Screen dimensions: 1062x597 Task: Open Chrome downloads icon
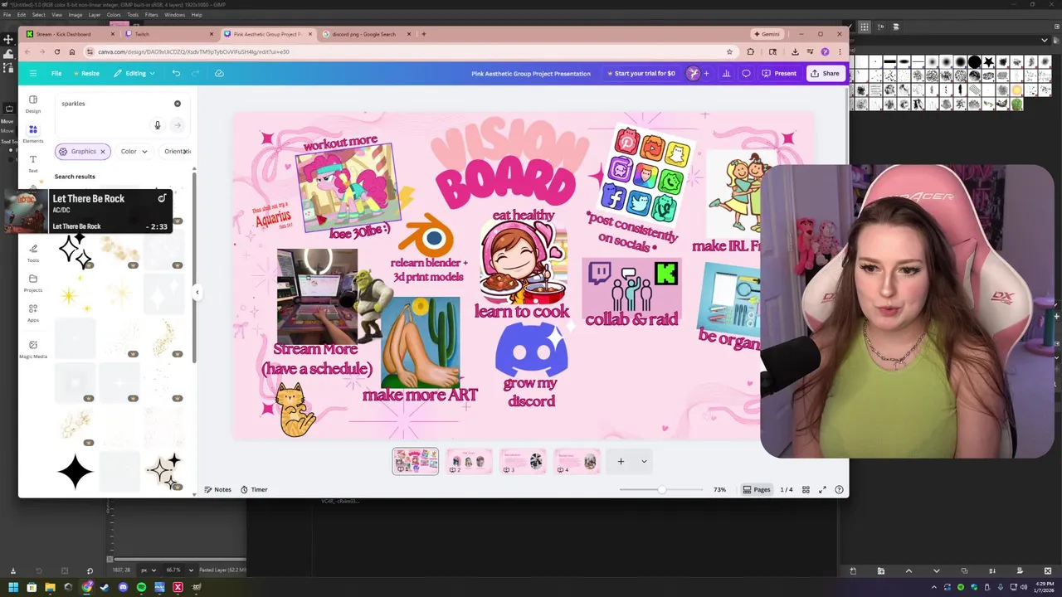(x=795, y=51)
